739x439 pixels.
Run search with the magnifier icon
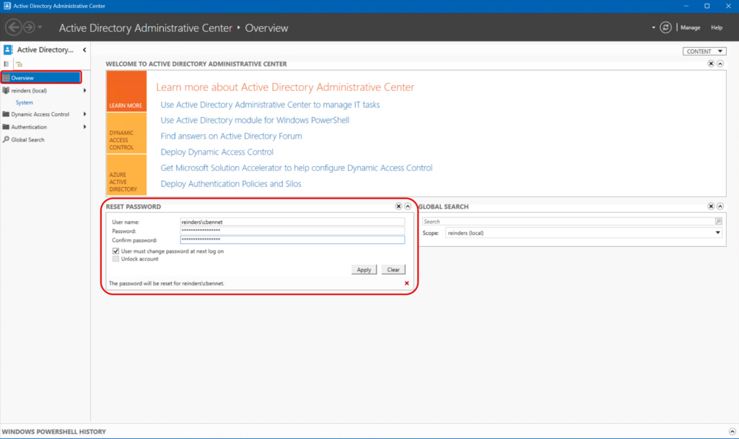point(718,222)
